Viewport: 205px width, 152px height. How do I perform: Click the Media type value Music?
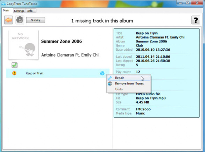(140, 113)
